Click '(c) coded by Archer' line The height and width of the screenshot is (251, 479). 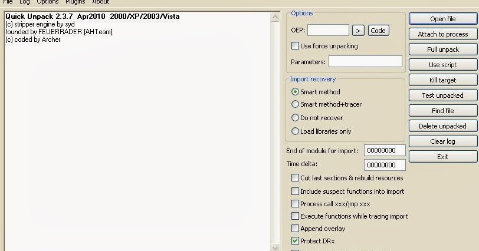tap(33, 39)
